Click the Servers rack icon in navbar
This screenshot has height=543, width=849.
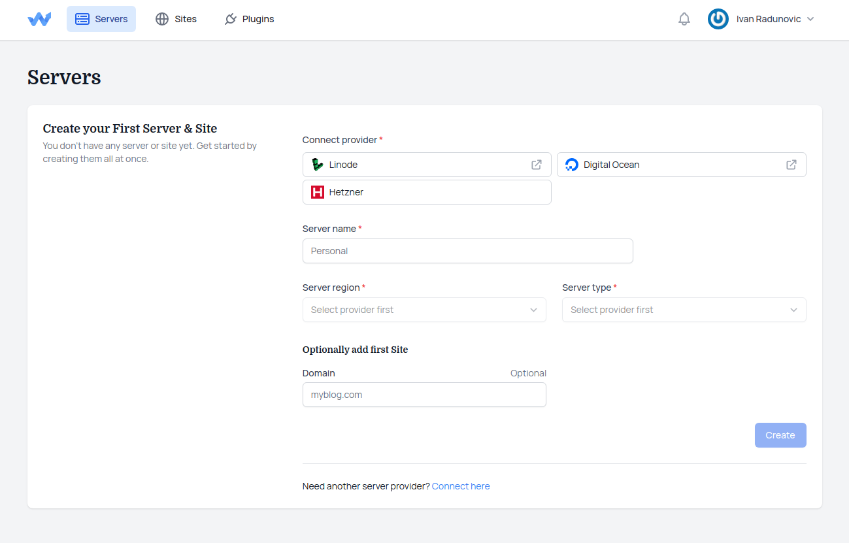pyautogui.click(x=82, y=19)
